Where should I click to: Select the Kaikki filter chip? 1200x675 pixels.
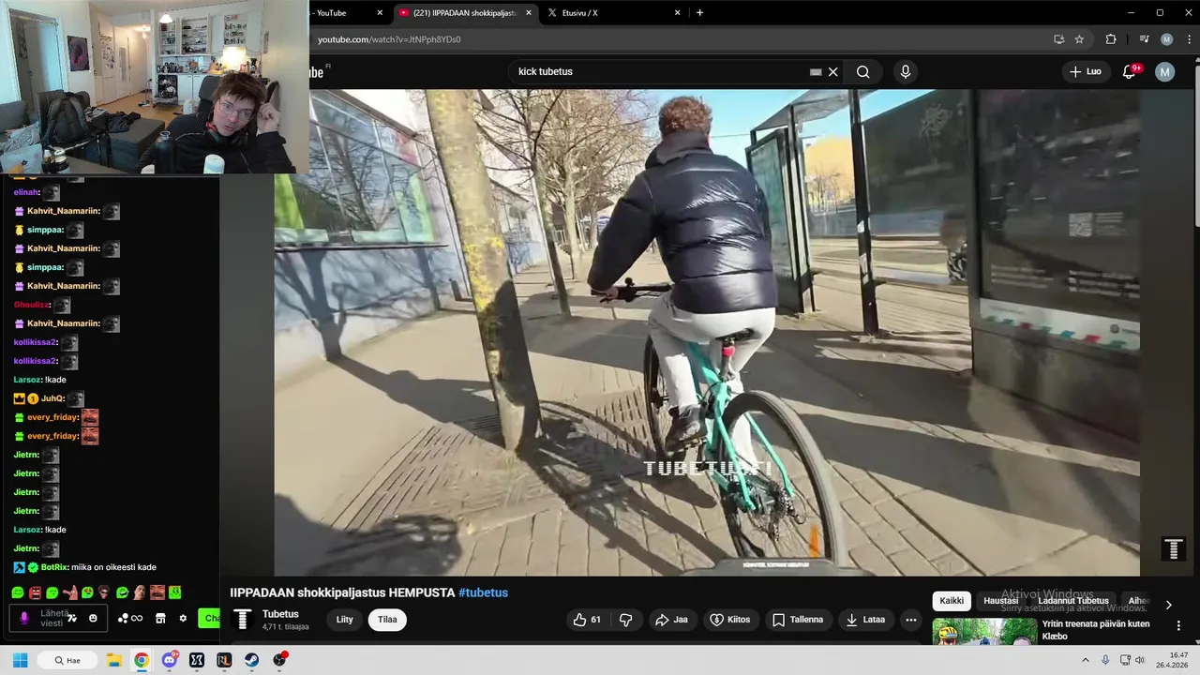click(952, 601)
